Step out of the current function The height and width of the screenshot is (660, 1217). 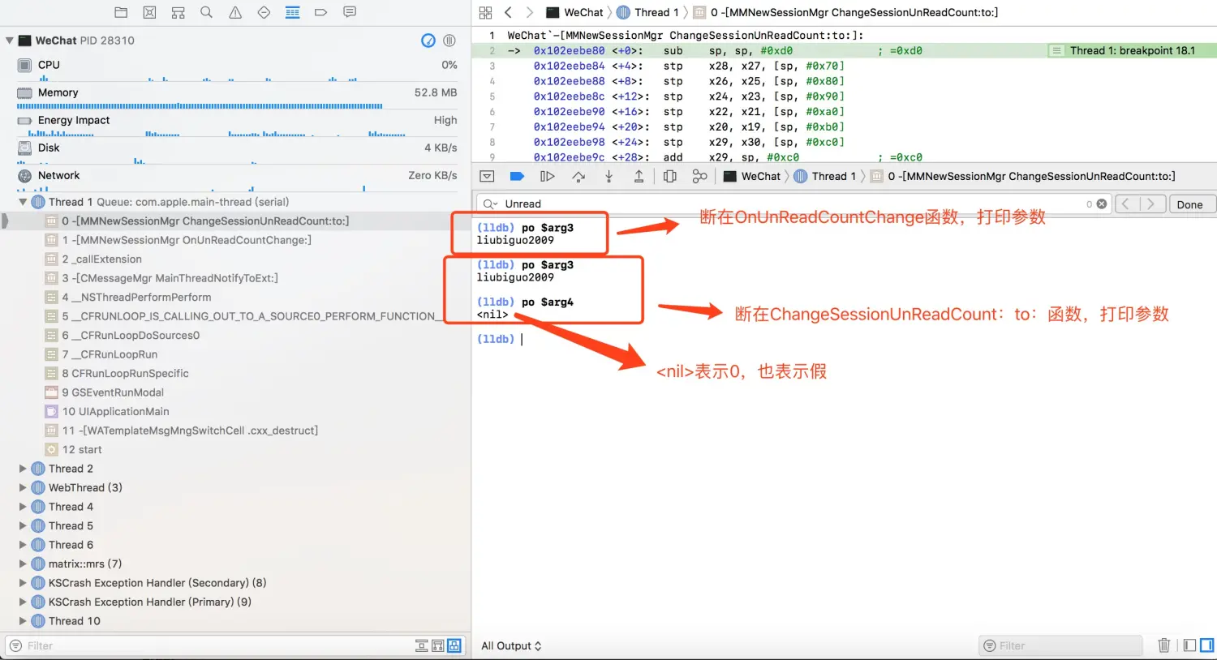tap(639, 176)
